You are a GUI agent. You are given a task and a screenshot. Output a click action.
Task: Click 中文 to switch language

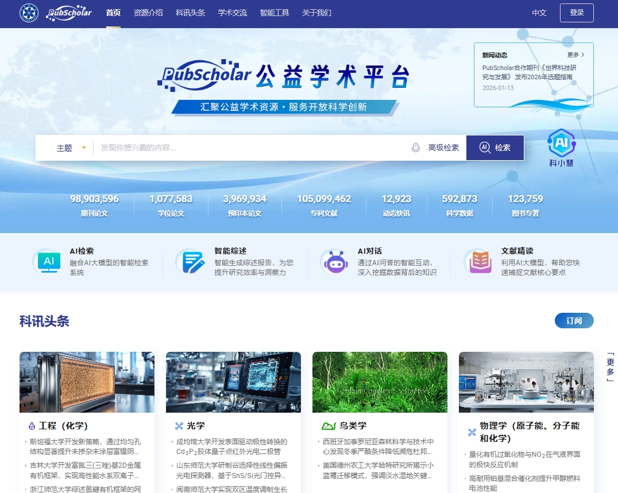pyautogui.click(x=539, y=13)
